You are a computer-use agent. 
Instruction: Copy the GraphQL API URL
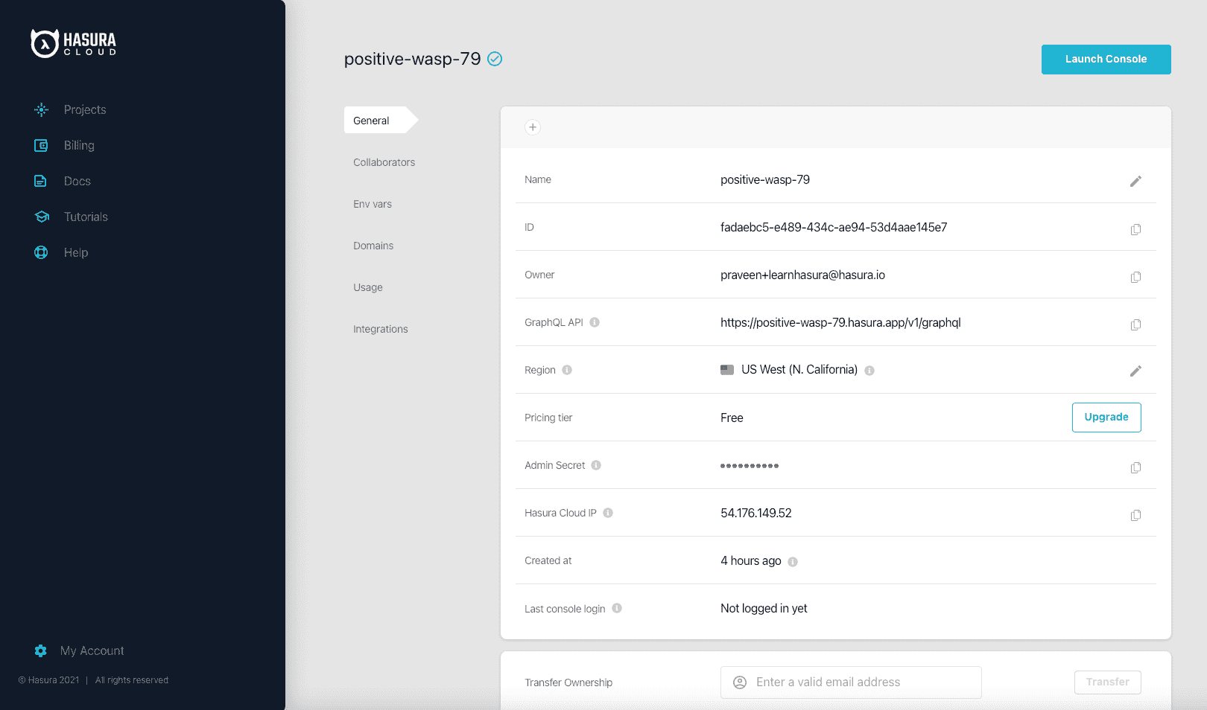1135,324
